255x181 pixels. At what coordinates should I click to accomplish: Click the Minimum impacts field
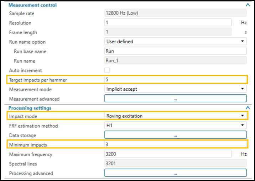pos(175,144)
